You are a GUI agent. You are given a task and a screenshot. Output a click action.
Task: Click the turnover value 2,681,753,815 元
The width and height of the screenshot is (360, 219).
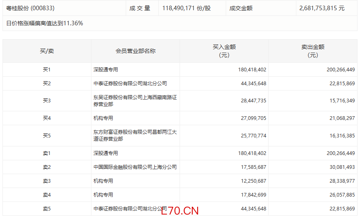coord(322,8)
